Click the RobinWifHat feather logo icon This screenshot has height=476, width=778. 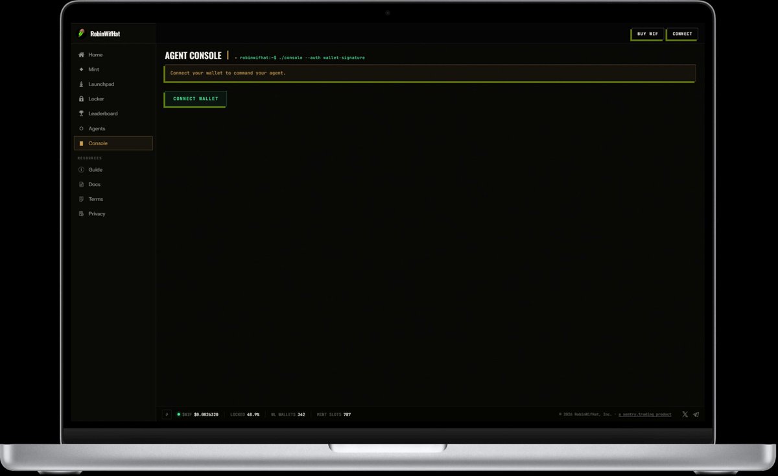tap(82, 34)
